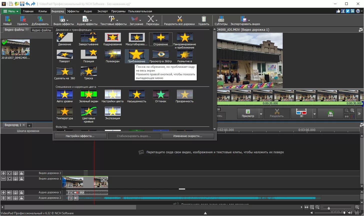Click Дублировать in the toolbar
This screenshot has width=364, height=216.
click(x=40, y=20)
